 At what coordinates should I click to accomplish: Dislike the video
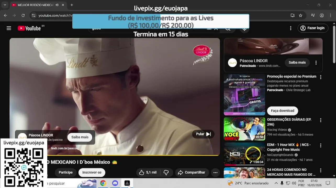click(166, 172)
